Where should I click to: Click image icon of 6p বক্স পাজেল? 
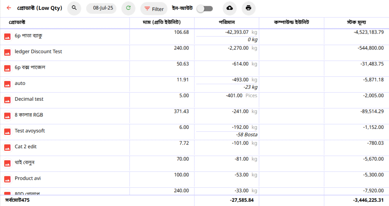coord(8,68)
